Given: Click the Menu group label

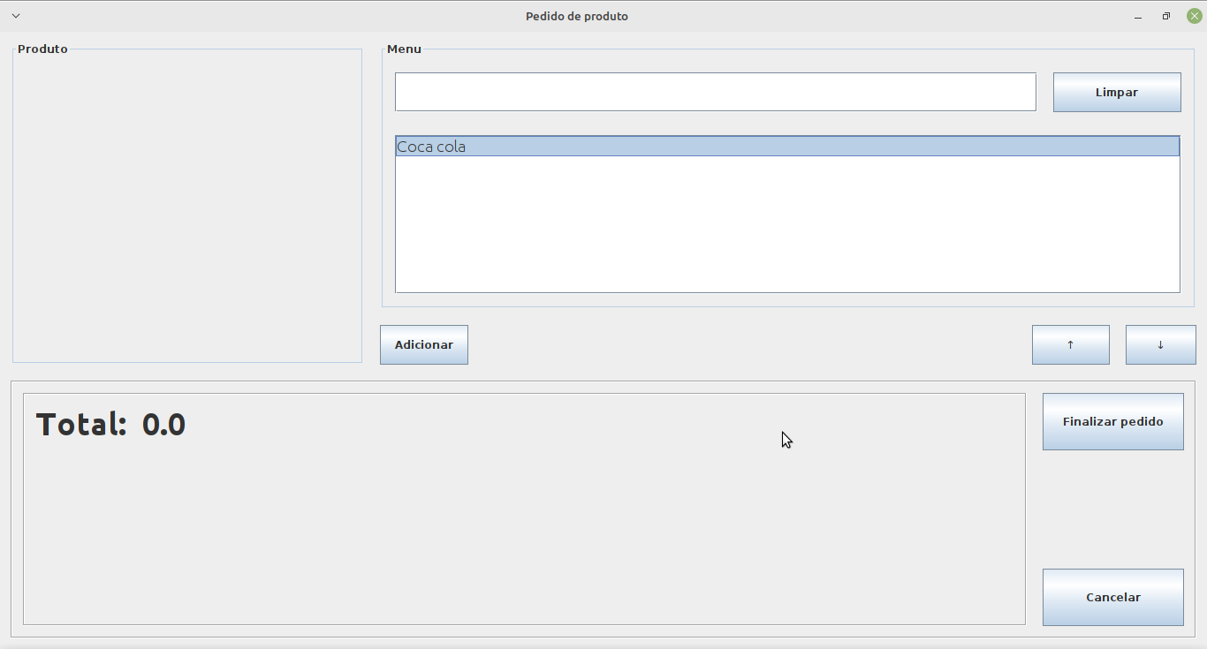Looking at the screenshot, I should point(404,49).
